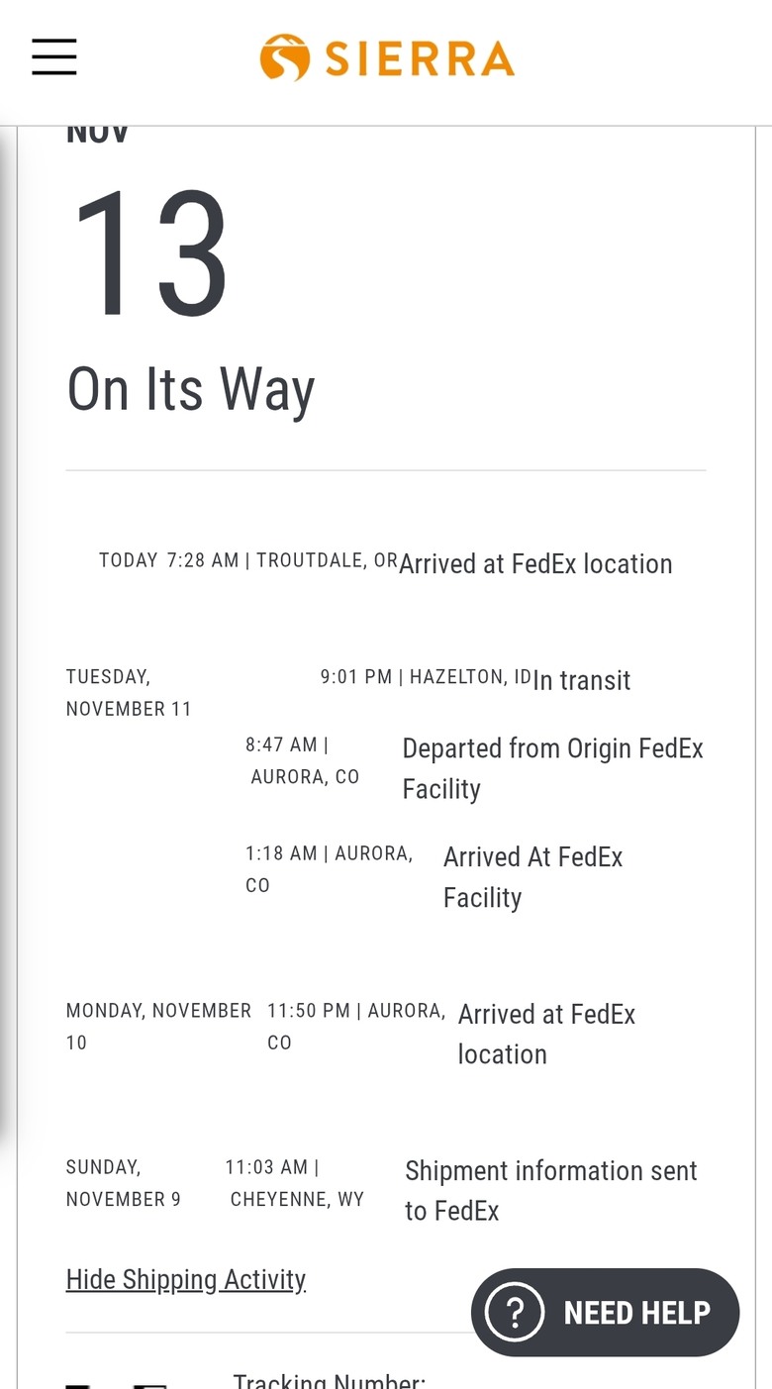772x1389 pixels.
Task: Select the 11:50 PM Aurora arrival status
Action: tap(546, 1034)
